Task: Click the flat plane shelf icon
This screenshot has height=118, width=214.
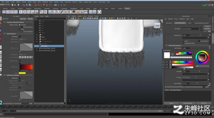Action: point(32,12)
